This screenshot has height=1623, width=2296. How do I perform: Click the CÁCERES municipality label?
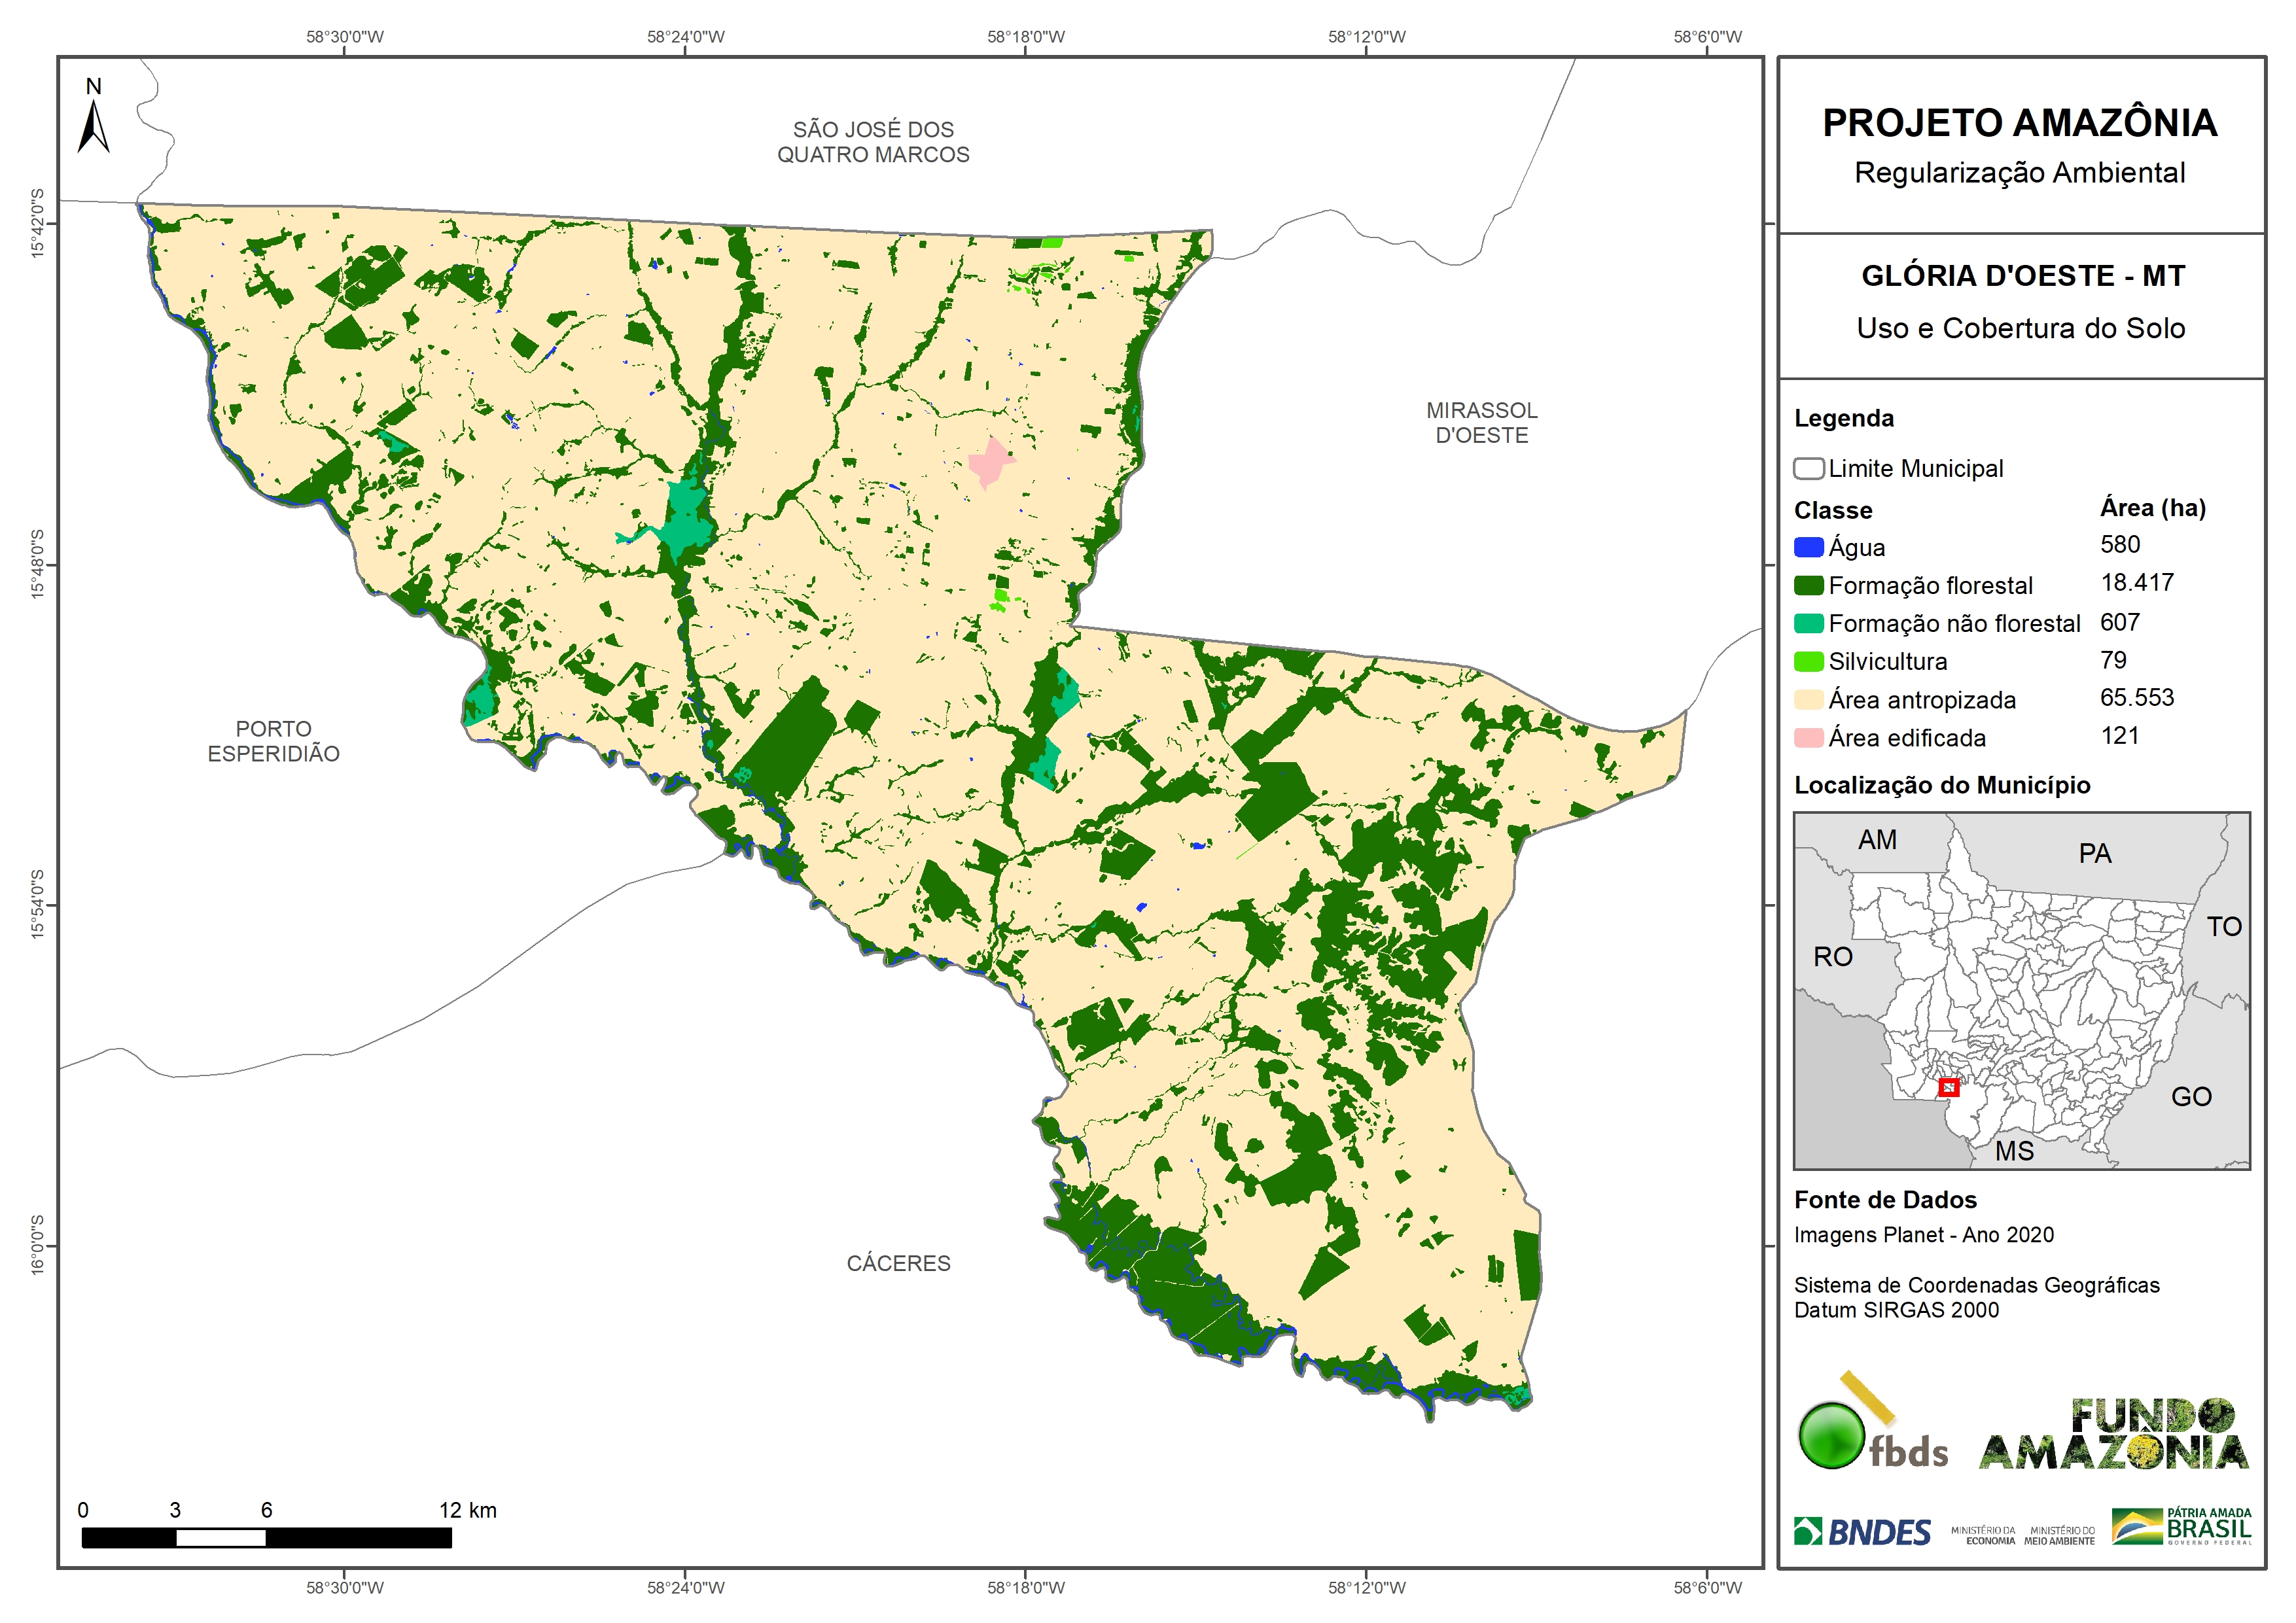click(x=898, y=1263)
